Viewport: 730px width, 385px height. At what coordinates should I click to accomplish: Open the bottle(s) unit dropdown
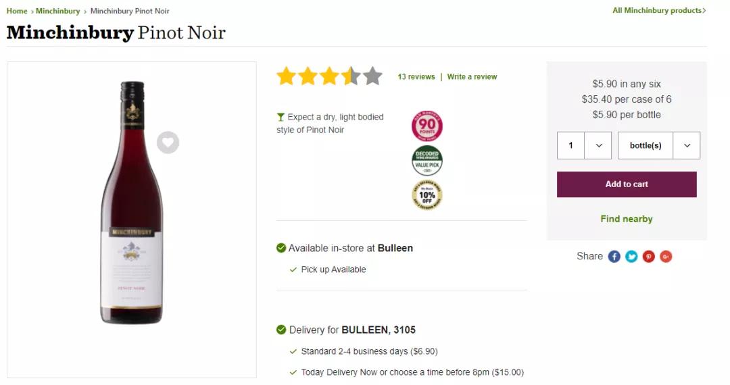click(x=659, y=145)
